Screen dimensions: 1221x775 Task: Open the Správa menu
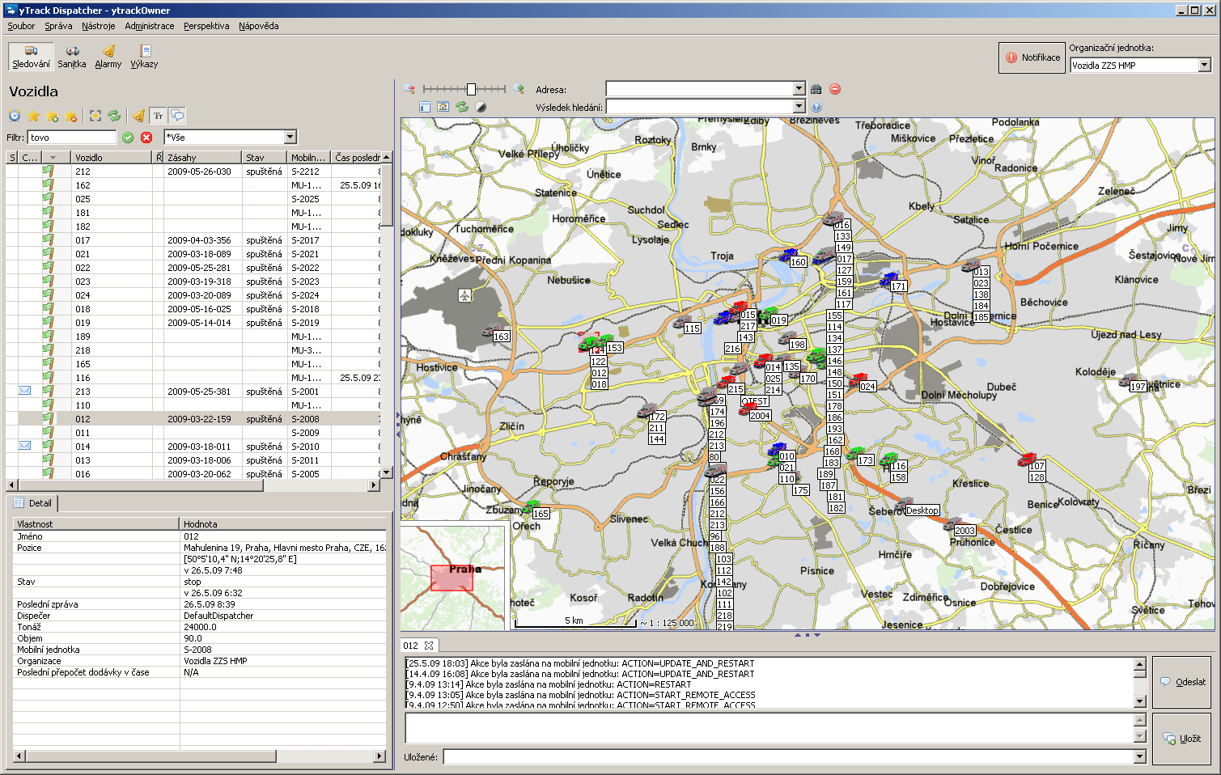click(58, 26)
